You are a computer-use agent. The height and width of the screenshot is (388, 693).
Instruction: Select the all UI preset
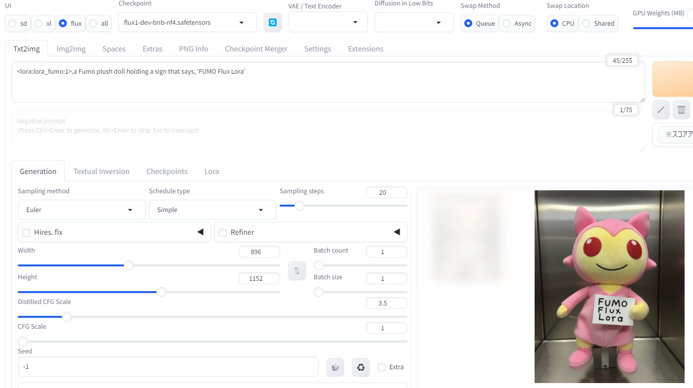99,23
